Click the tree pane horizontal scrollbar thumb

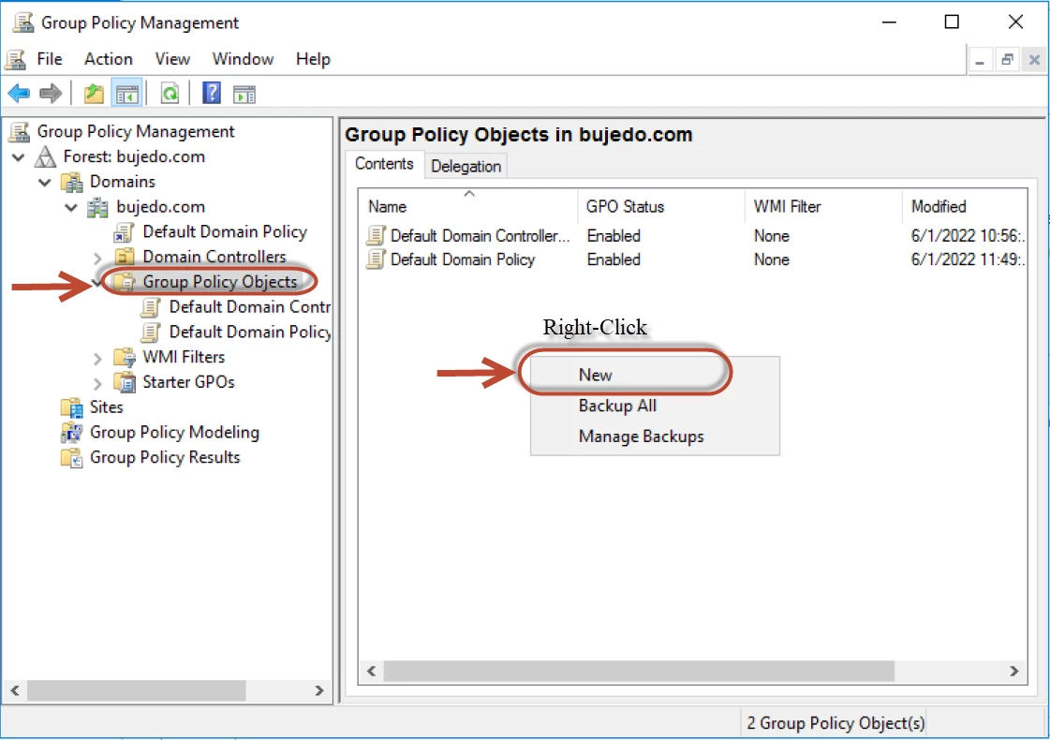[x=136, y=690]
